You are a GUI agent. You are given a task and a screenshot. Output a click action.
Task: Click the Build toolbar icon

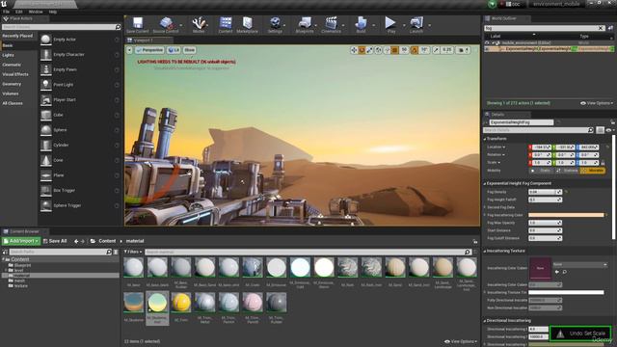click(x=361, y=25)
